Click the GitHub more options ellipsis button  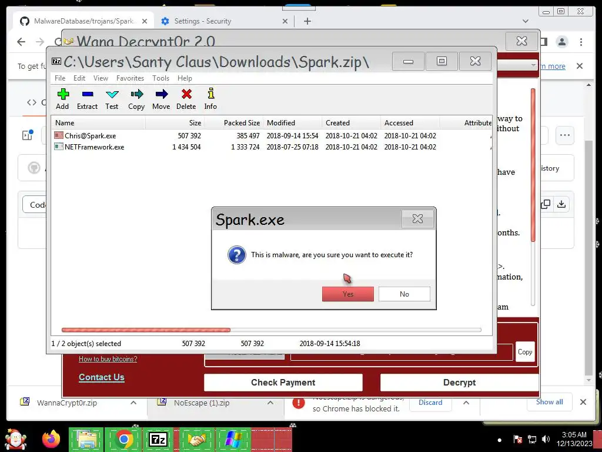click(565, 135)
